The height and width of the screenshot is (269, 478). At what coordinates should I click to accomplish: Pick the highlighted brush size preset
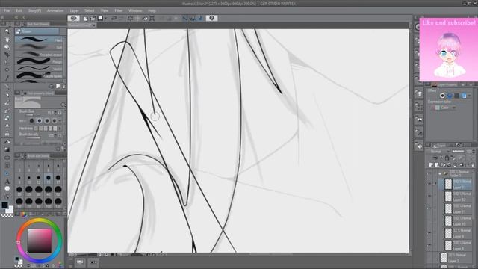(x=48, y=178)
